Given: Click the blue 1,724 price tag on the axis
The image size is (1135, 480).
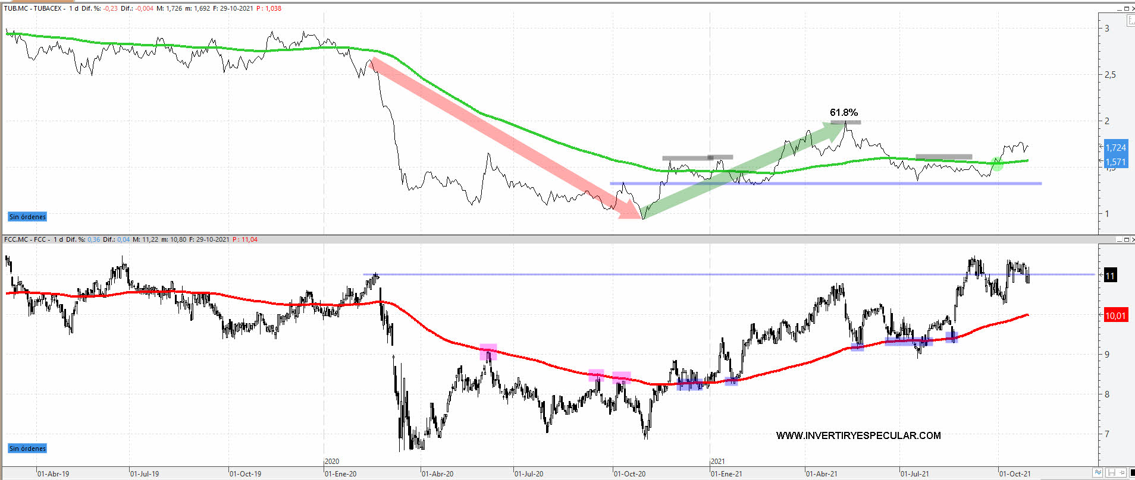Looking at the screenshot, I should (1115, 148).
